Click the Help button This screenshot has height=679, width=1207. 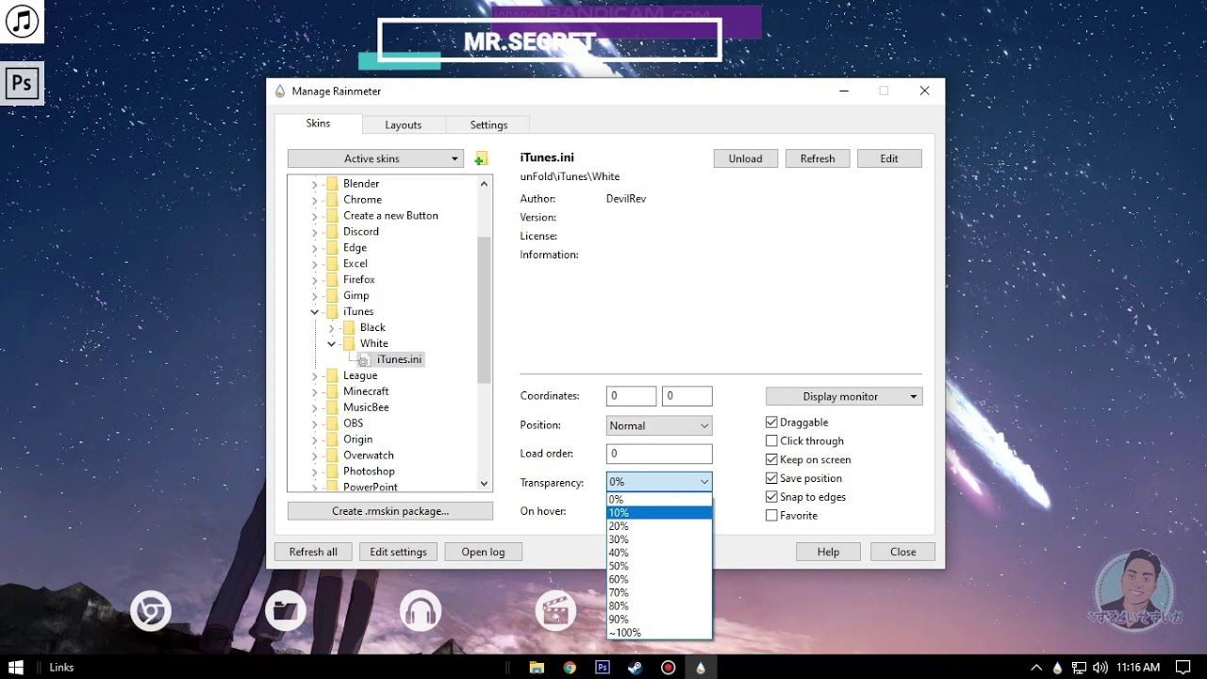(828, 552)
